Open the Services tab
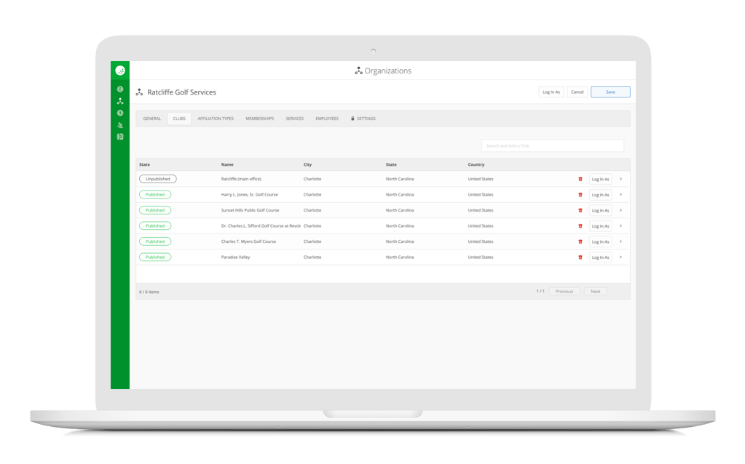 pos(295,119)
